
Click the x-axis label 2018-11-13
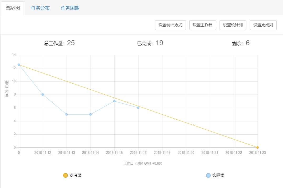[67, 153]
